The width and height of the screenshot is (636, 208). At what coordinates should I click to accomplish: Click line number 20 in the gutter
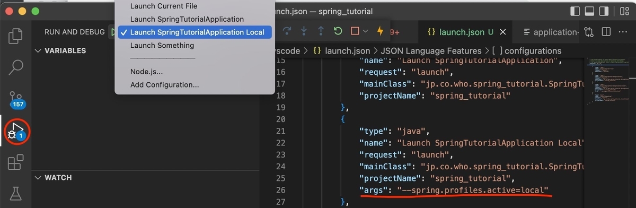coord(280,119)
